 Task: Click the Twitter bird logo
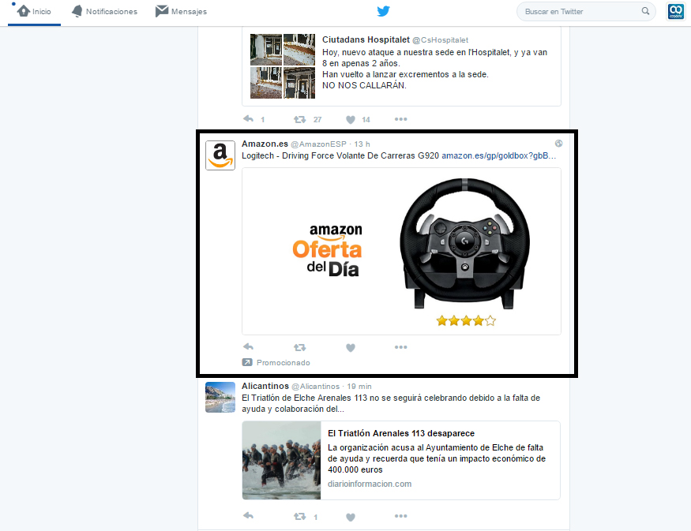pyautogui.click(x=383, y=11)
